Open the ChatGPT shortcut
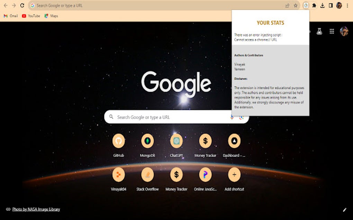The image size is (353, 220). pos(176,145)
